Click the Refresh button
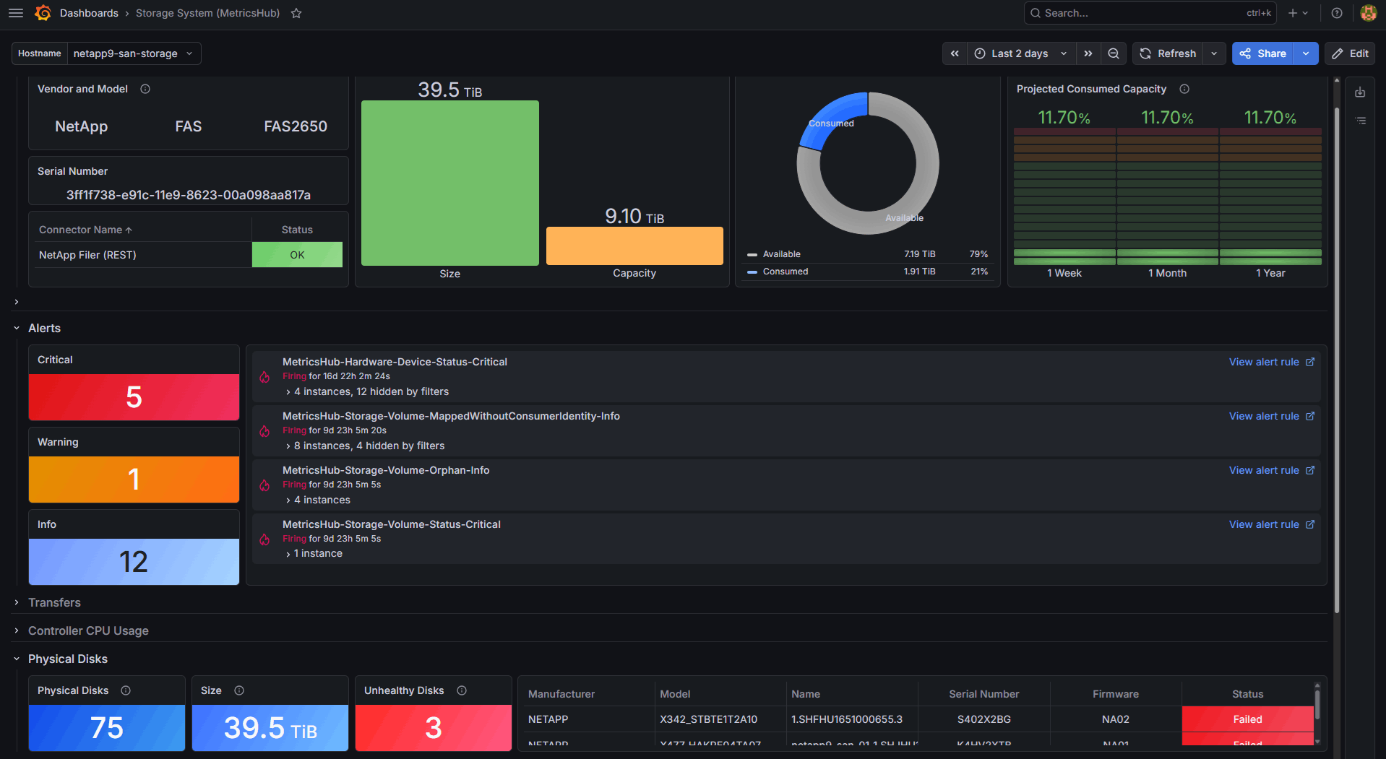The height and width of the screenshot is (759, 1386). [x=1168, y=53]
